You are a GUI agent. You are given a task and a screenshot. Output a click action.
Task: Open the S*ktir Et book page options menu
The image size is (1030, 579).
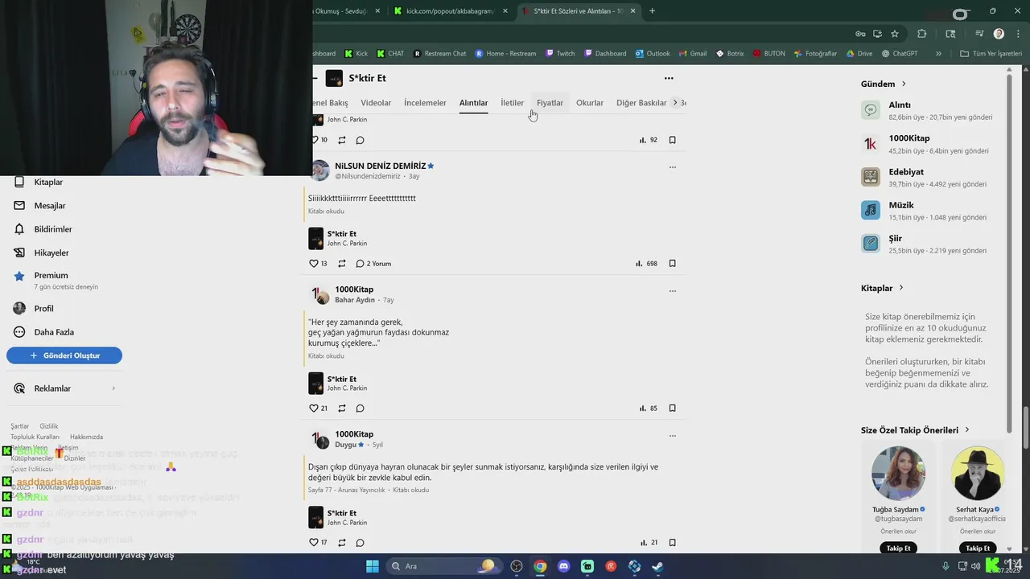pos(669,78)
